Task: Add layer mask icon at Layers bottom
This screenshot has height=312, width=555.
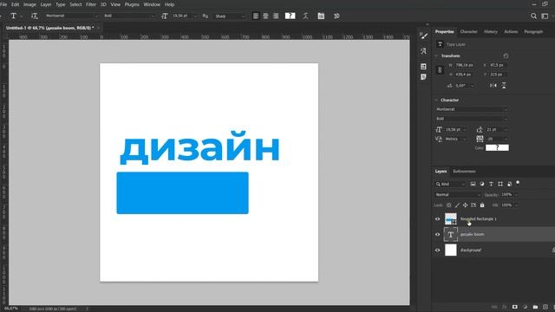Action: (x=514, y=307)
